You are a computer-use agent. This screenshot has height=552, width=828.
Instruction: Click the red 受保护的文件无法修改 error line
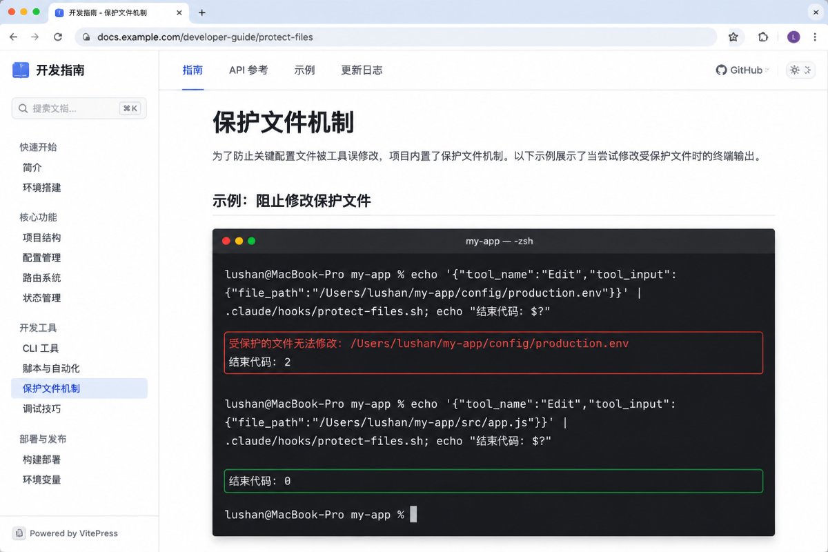tap(428, 344)
